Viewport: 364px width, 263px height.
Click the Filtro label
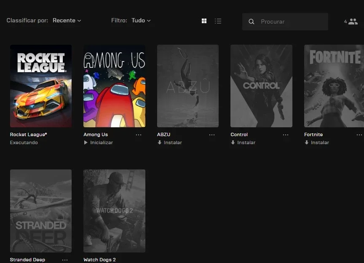[119, 21]
